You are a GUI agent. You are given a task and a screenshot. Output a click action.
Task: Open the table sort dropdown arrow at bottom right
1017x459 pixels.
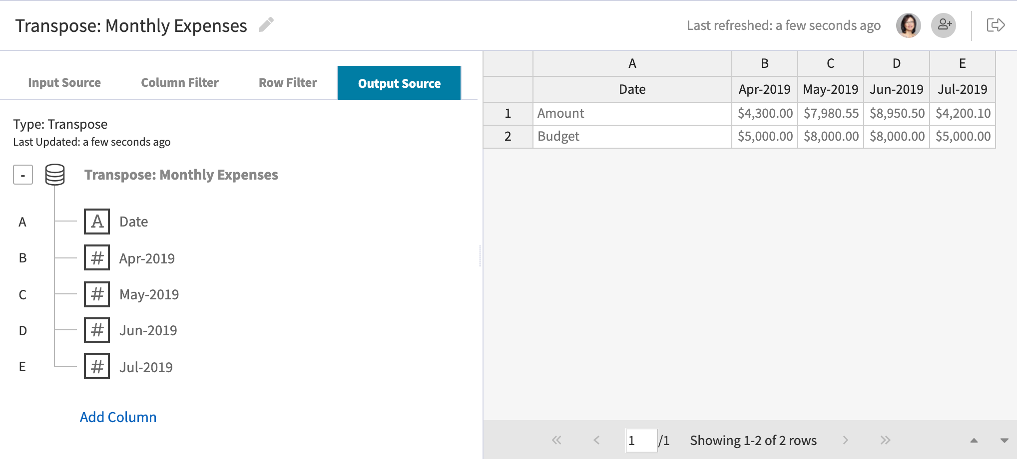[1004, 441]
